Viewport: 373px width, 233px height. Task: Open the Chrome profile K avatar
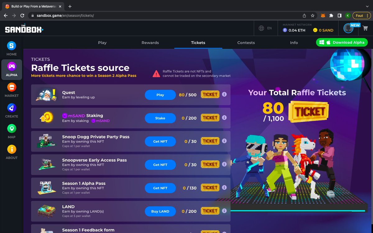[x=348, y=16]
